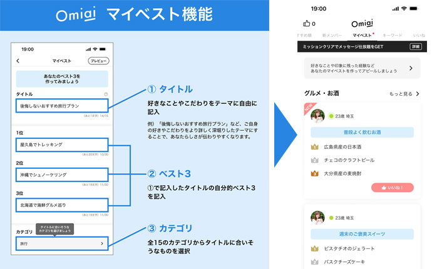This screenshot has height=269, width=432.
Task: Tap the chevron on the マイベスト promo card
Action: [411, 68]
